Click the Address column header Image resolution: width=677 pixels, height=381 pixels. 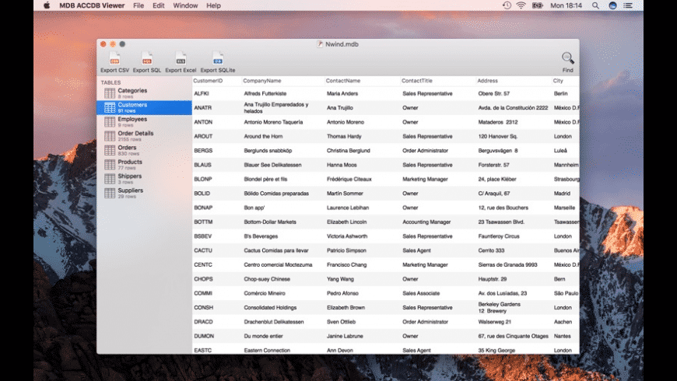click(x=487, y=81)
